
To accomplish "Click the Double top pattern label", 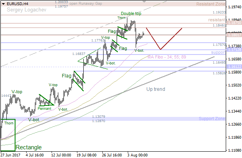I will pyautogui.click(x=131, y=13).
